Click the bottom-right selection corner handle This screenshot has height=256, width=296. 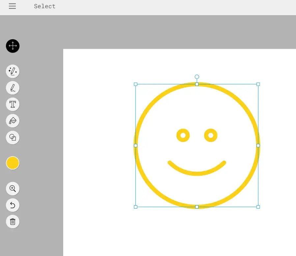point(258,207)
